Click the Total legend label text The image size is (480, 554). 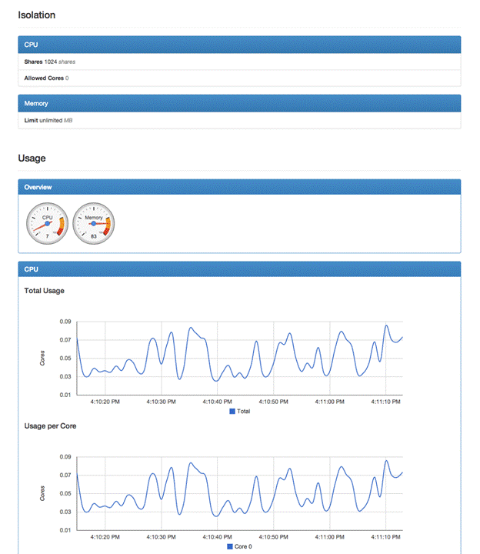(x=243, y=412)
